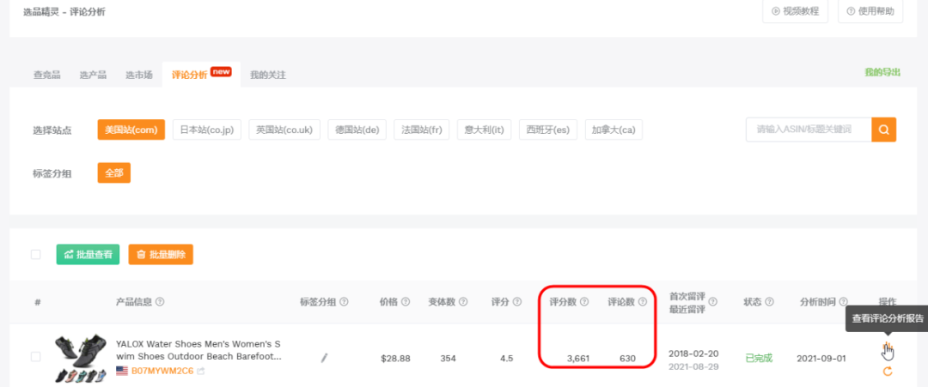Click help icon beside 评分数 header

coord(584,302)
